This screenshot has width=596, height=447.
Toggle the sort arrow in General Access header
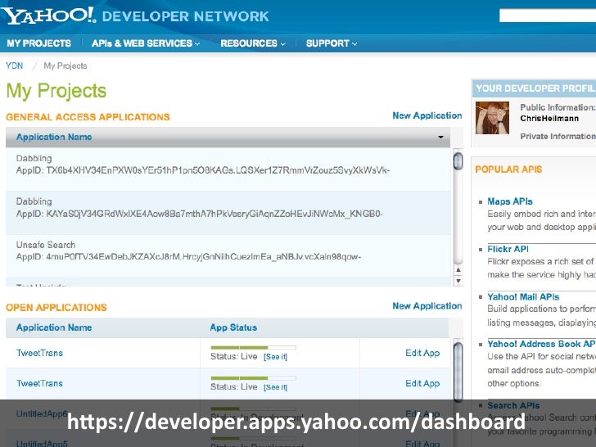440,137
